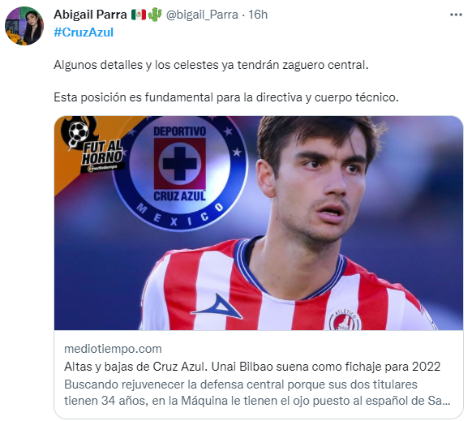The height and width of the screenshot is (421, 472).
Task: Click the @bigail_Parra handle
Action: tap(202, 15)
